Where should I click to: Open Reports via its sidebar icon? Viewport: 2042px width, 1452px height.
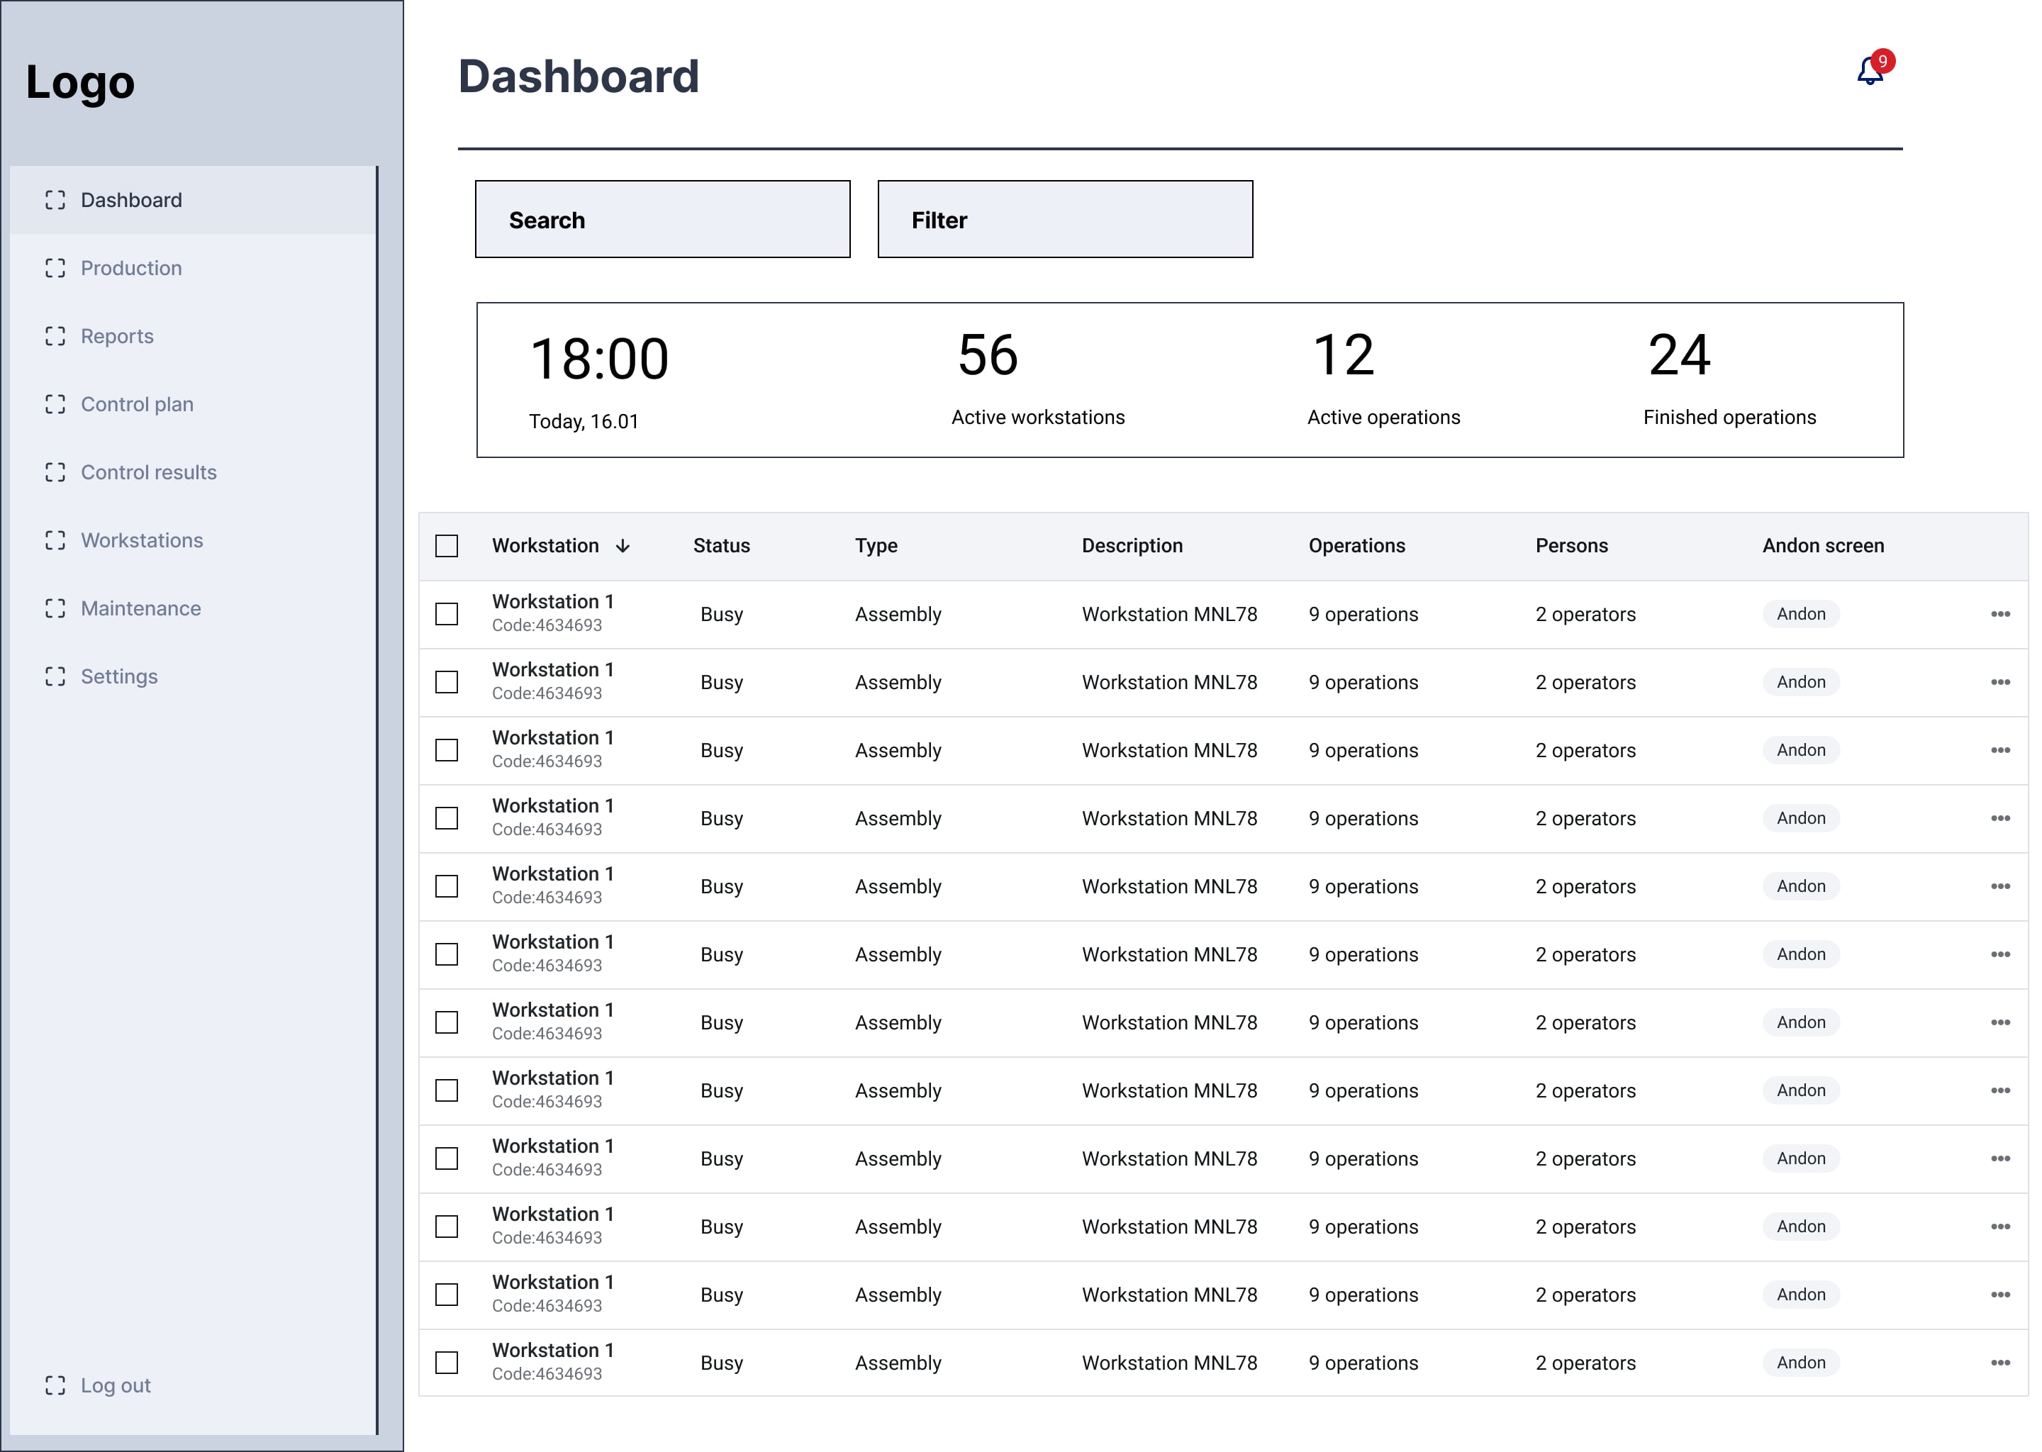point(55,336)
